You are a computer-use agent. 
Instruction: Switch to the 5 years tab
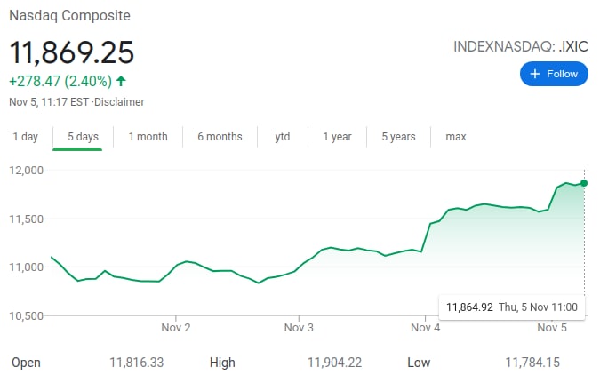(x=398, y=137)
